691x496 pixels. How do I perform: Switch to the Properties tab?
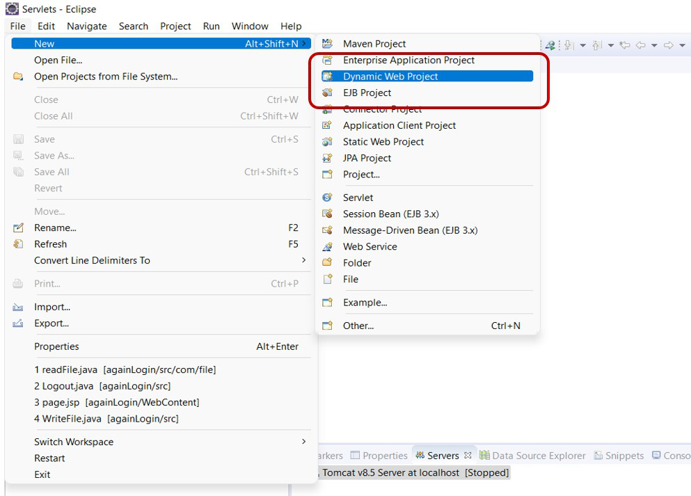pos(379,456)
